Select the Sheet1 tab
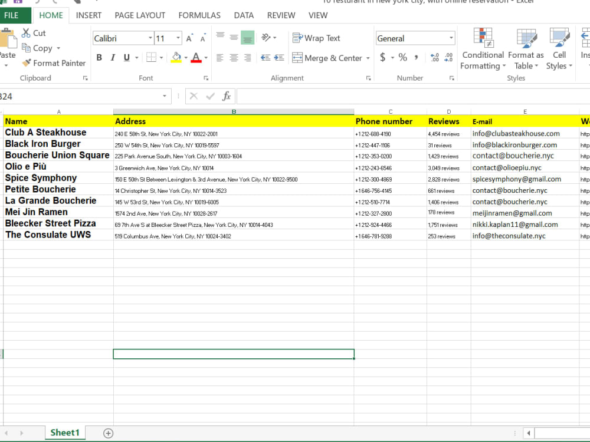The height and width of the screenshot is (442, 590). pos(65,433)
